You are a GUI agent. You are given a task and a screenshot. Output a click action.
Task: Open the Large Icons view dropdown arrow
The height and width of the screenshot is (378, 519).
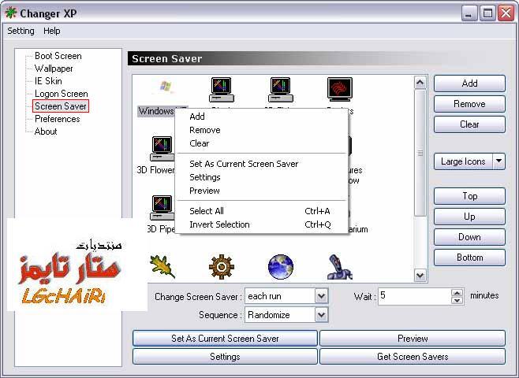coord(498,161)
